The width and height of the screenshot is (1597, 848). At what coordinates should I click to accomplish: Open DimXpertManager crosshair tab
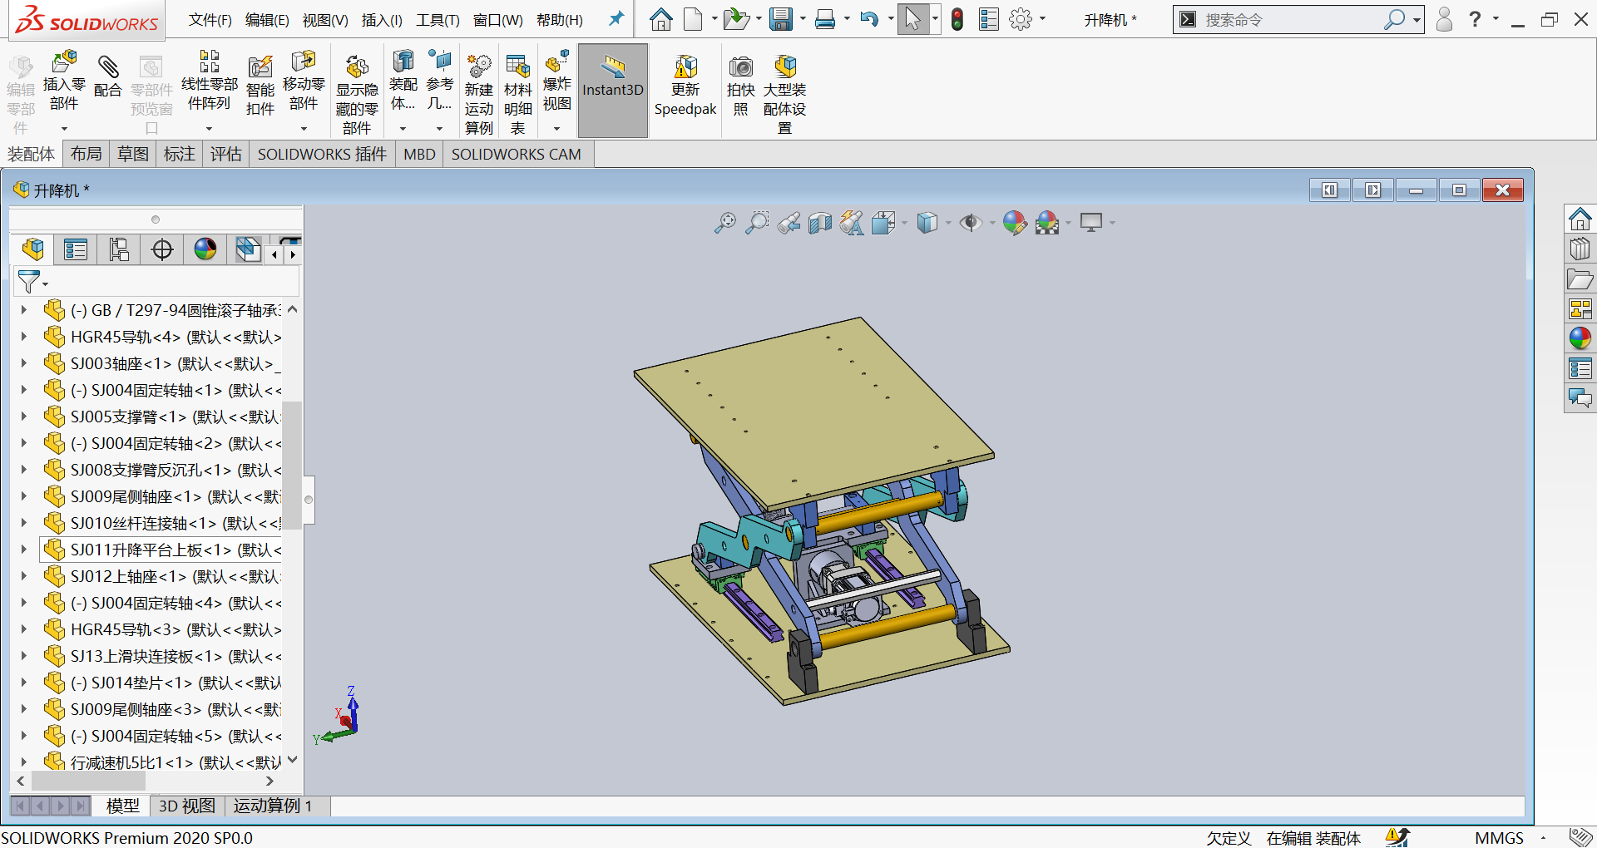pos(162,249)
